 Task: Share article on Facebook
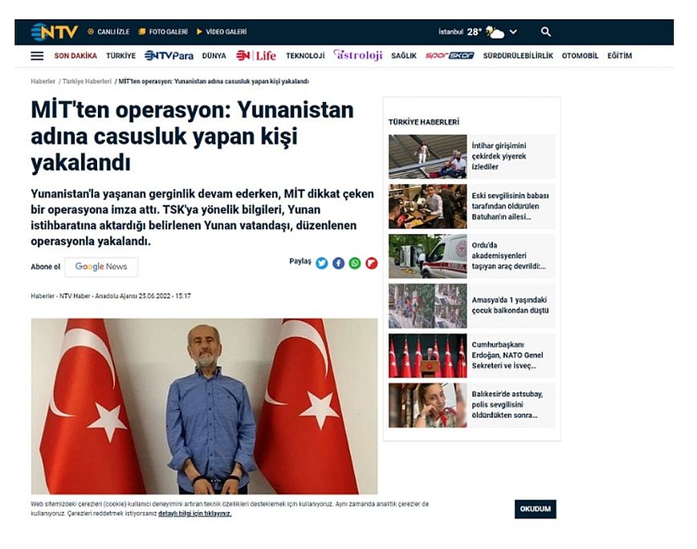(x=338, y=264)
